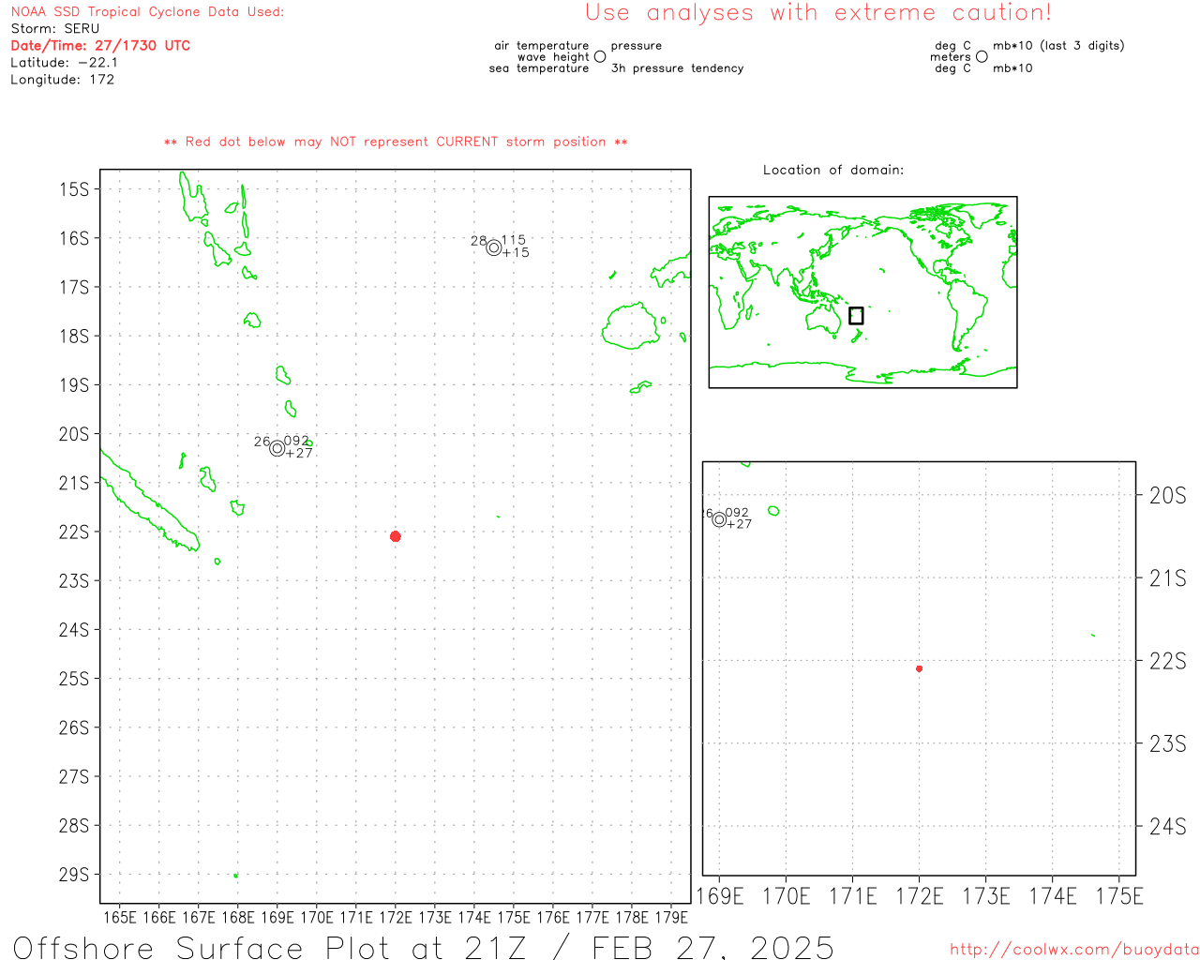Screen dimensions: 1200x960
Task: Click the Viti Levu (Fiji) island outline
Action: coord(631,325)
